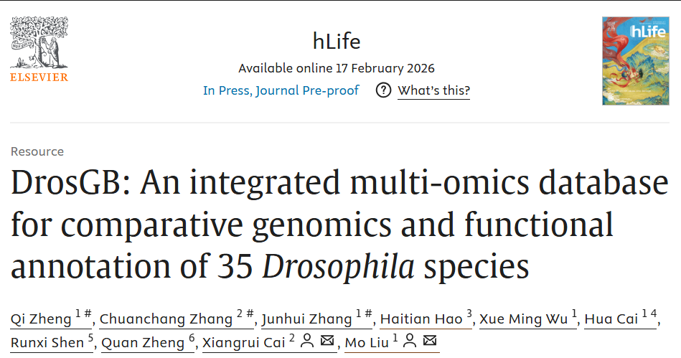Click the question mark help icon
The image size is (681, 358).
click(384, 90)
